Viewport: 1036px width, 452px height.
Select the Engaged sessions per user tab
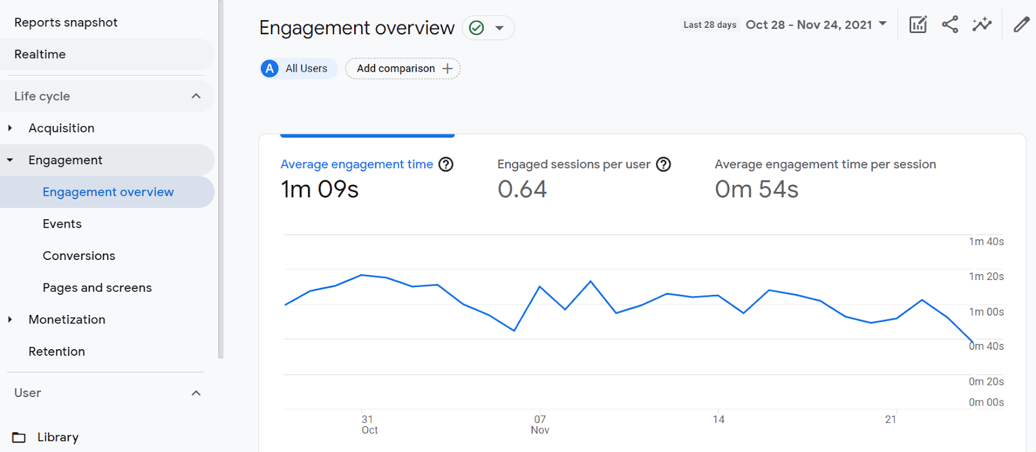[574, 164]
